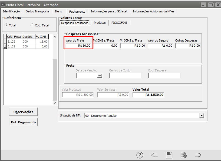This screenshot has height=161, width=221.
Task: Click the cancel document icon
Action: point(183,155)
